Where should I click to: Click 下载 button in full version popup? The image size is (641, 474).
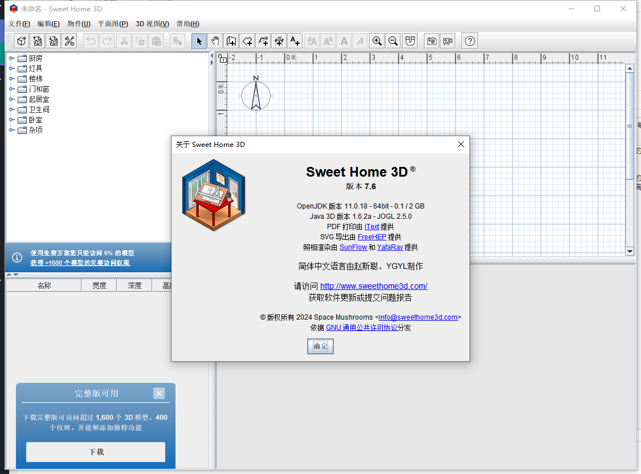(96, 452)
